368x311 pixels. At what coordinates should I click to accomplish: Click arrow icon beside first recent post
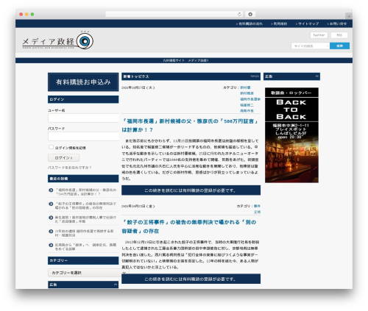pyautogui.click(x=51, y=190)
